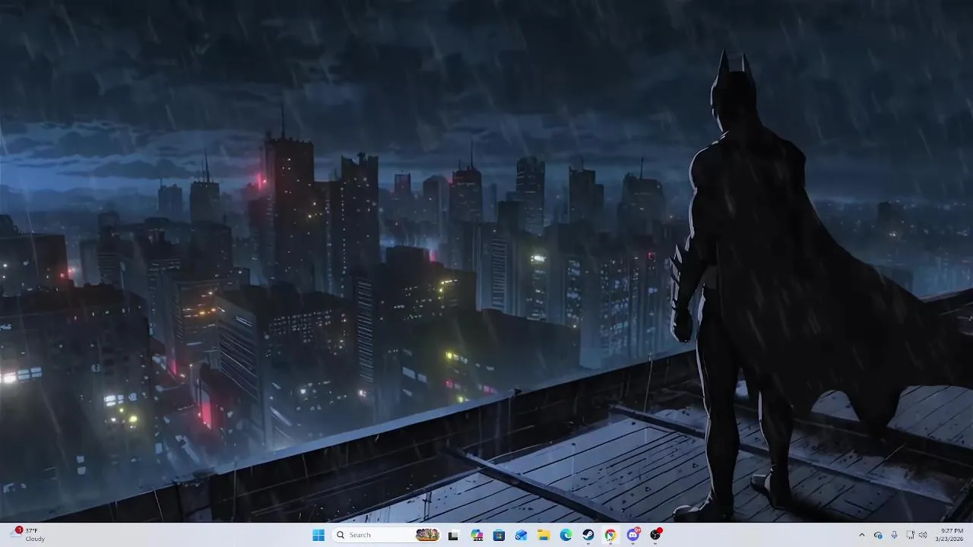
Task: Open Microsoft Store from the taskbar
Action: click(499, 535)
